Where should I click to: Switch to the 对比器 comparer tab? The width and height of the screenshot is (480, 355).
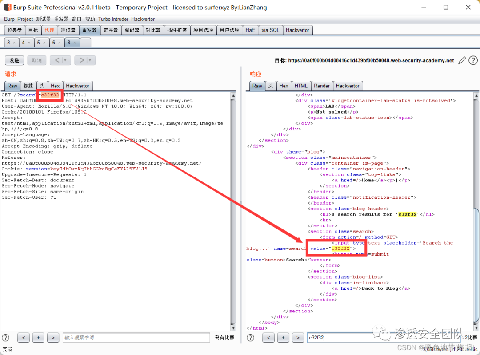153,30
